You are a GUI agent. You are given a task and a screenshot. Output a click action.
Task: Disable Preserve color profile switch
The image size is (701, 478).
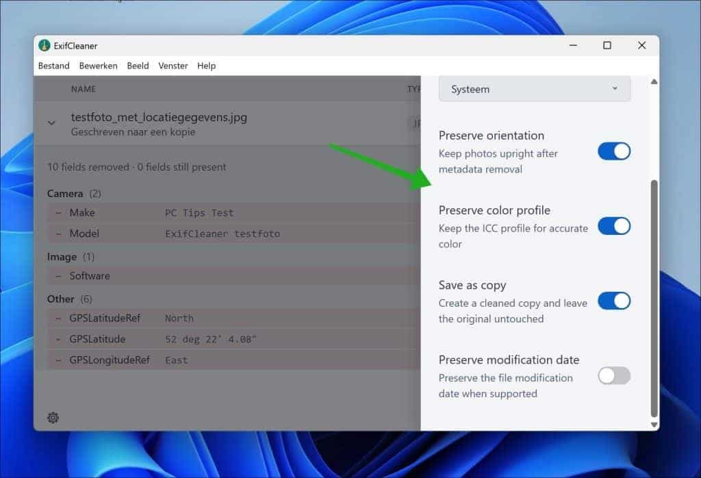614,226
